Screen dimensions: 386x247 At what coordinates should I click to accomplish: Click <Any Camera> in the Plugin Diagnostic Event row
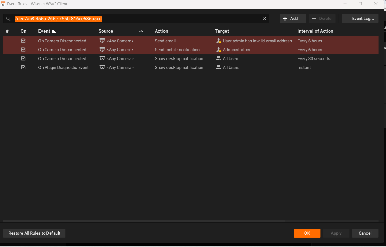pyautogui.click(x=120, y=67)
